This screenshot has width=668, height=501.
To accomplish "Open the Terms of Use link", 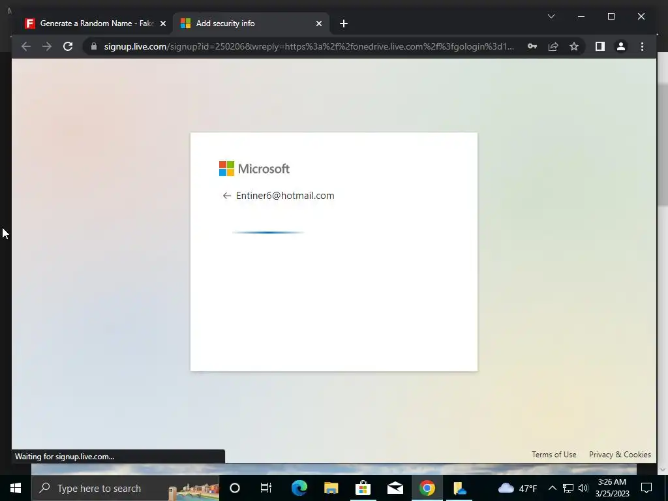I will coord(554,455).
